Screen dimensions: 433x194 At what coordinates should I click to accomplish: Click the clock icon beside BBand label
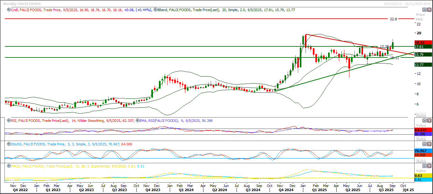[x=155, y=10]
